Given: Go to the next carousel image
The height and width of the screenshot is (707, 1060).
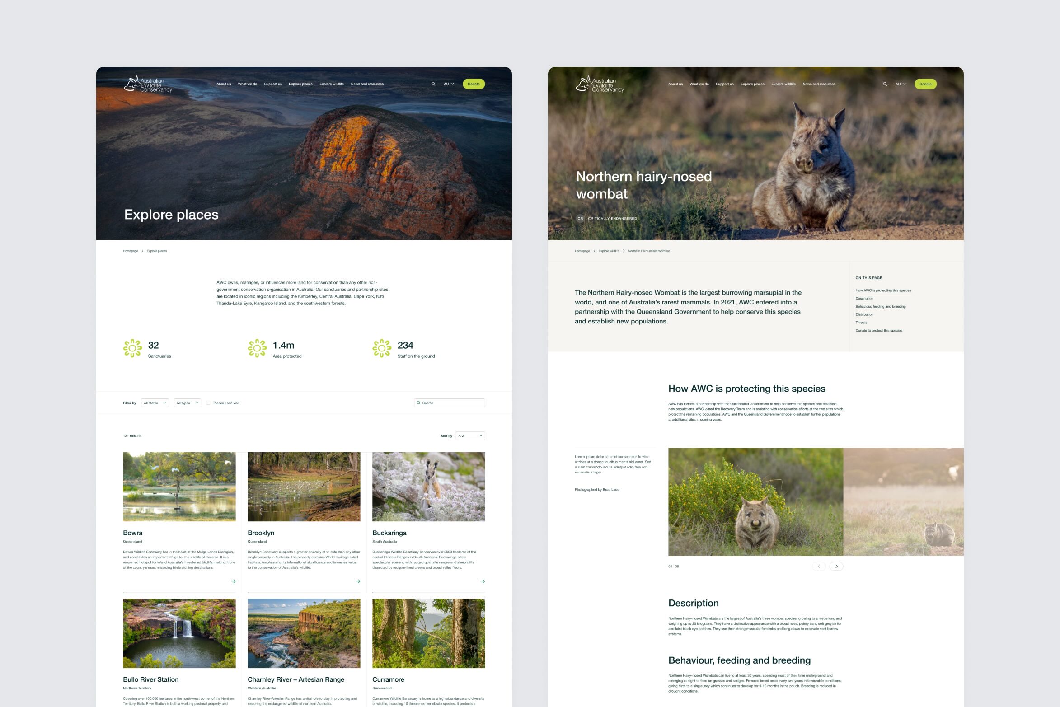Looking at the screenshot, I should [836, 566].
